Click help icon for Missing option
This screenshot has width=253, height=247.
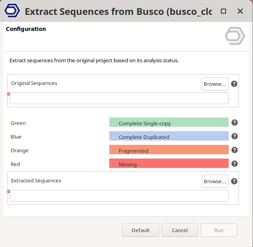(235, 164)
